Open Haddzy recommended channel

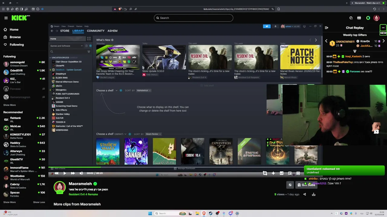click(24, 144)
